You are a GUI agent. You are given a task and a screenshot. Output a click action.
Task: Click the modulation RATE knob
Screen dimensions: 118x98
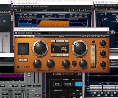tap(51, 64)
